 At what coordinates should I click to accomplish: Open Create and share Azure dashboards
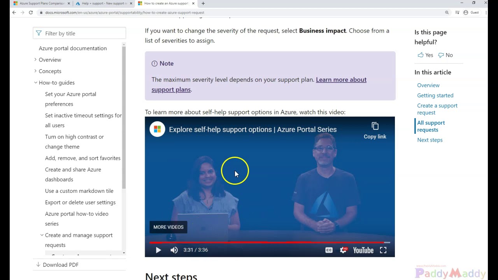point(73,174)
